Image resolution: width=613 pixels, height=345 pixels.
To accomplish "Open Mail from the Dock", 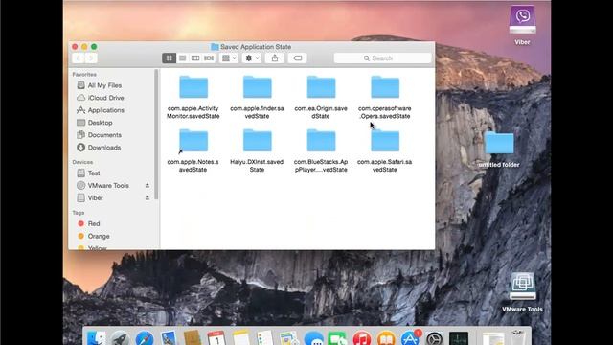I will coord(169,338).
